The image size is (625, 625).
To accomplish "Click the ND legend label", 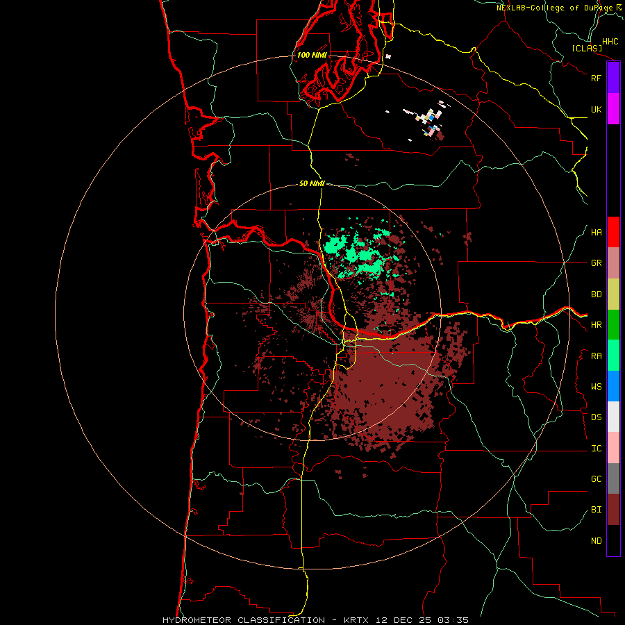I will [596, 541].
